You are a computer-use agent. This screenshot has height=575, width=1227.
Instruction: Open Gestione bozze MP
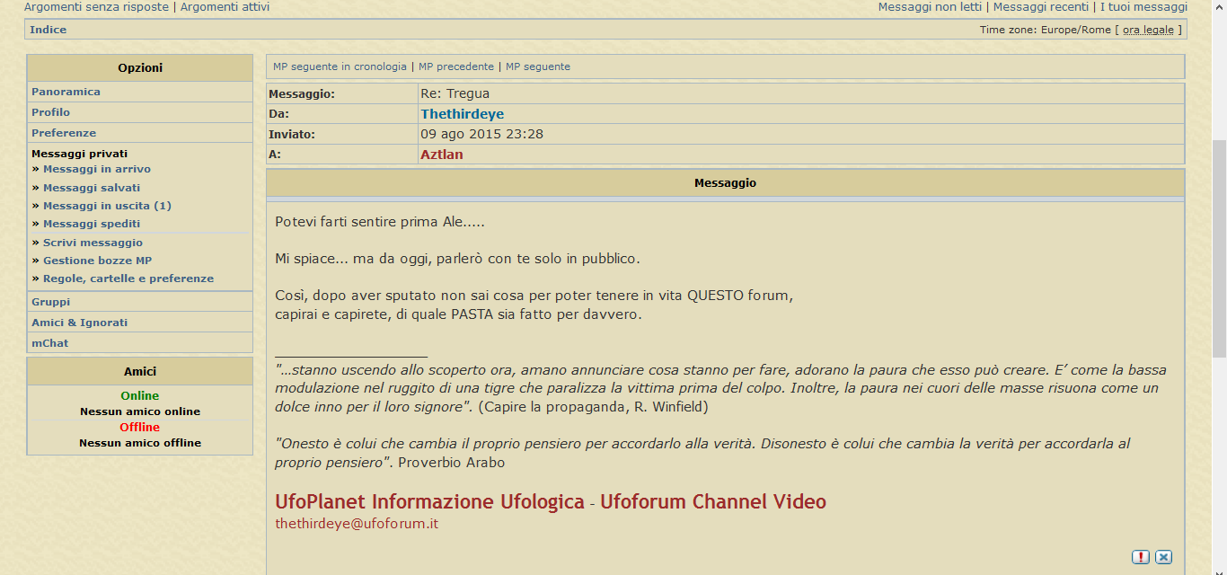click(x=97, y=261)
